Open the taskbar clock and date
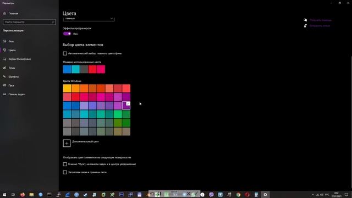 pyautogui.click(x=336, y=195)
